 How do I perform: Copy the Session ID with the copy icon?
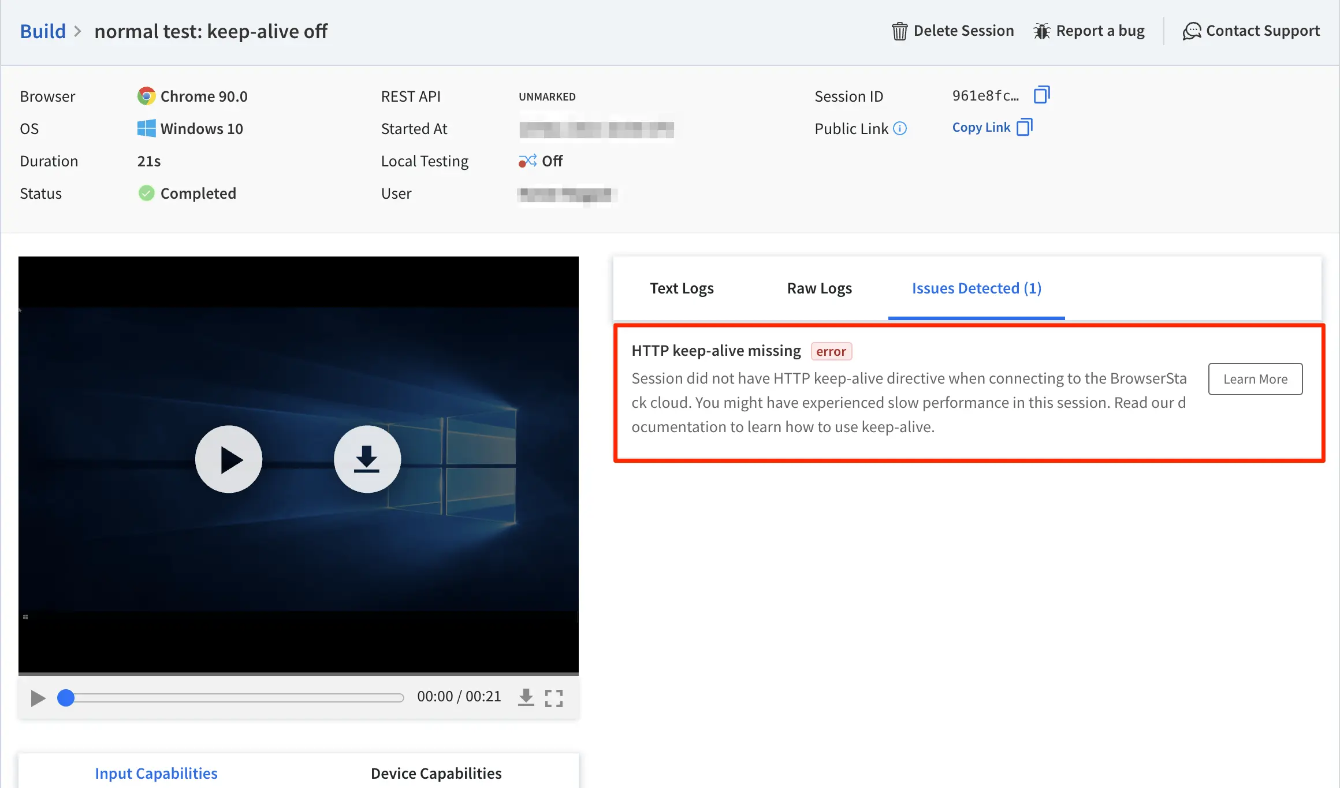(x=1041, y=95)
